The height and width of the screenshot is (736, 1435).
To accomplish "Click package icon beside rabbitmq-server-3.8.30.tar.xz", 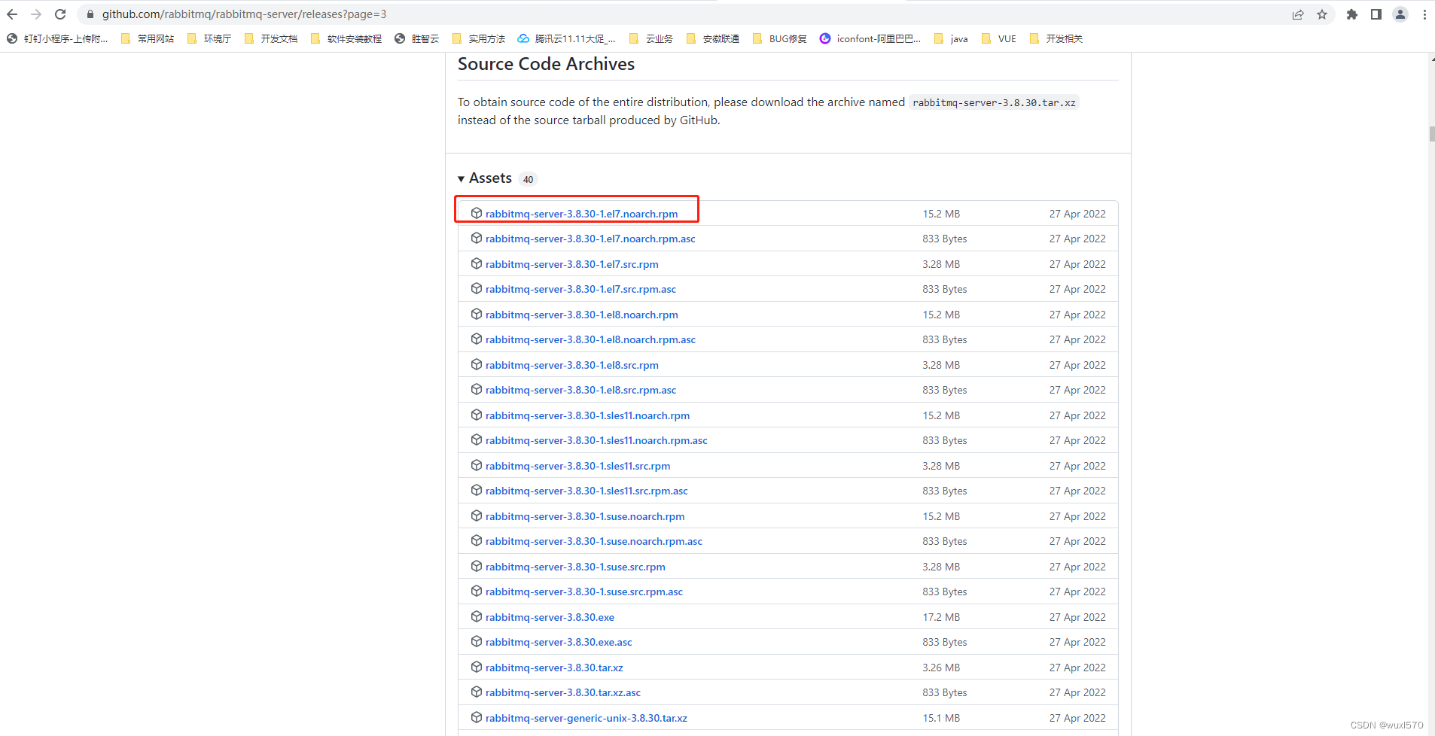I will coord(477,667).
